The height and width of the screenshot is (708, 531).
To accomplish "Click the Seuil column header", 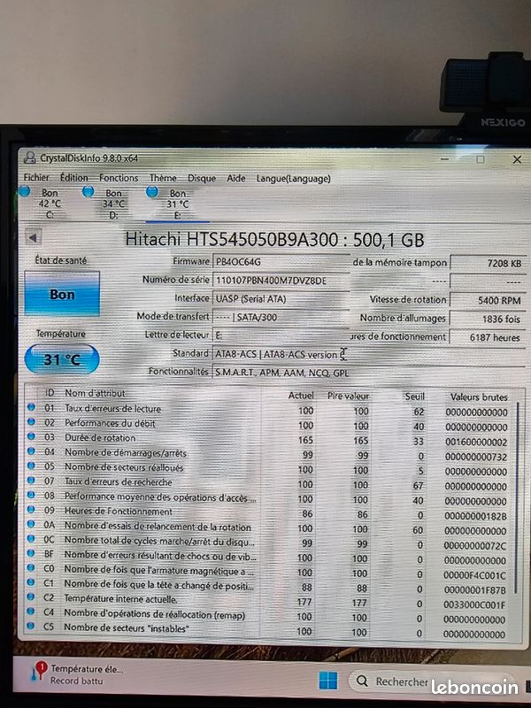I will tap(414, 396).
